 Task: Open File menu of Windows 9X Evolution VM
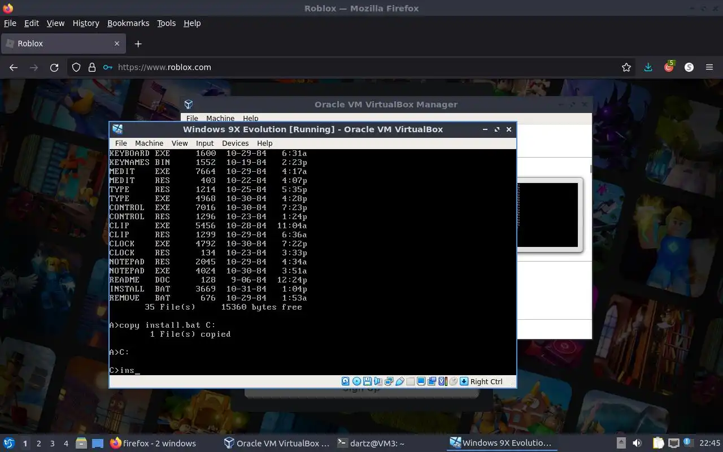pyautogui.click(x=121, y=143)
